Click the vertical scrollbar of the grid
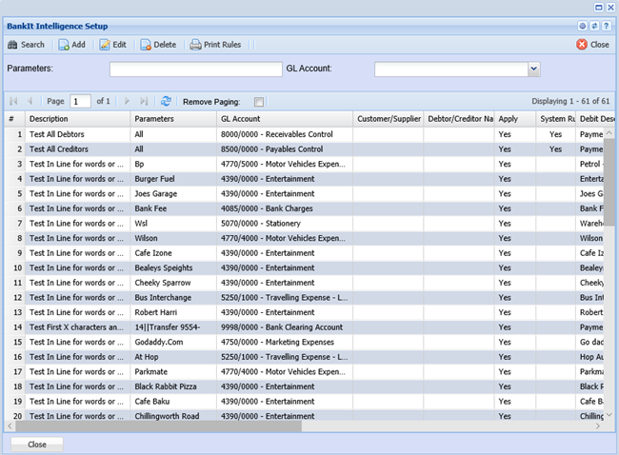The height and width of the screenshot is (455, 619). (610, 181)
